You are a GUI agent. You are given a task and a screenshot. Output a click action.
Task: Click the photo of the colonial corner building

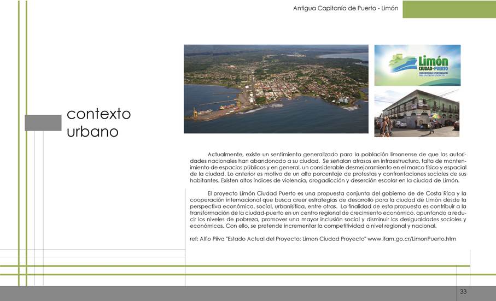[417, 113]
